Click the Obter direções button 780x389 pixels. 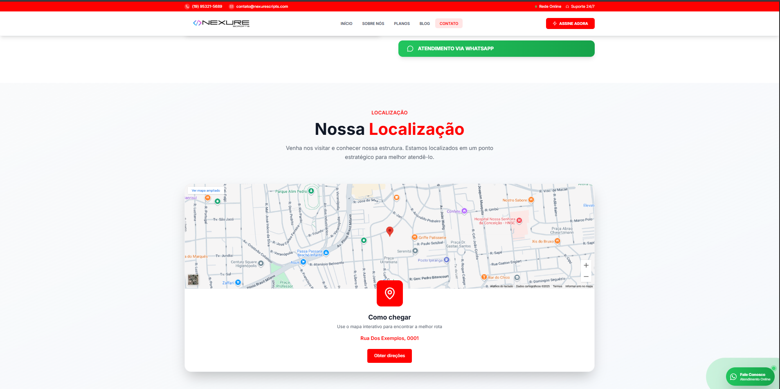tap(389, 356)
